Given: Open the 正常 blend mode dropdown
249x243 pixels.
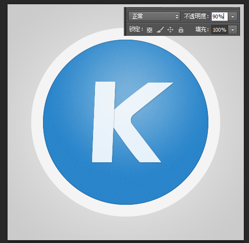Looking at the screenshot, I should click(154, 17).
